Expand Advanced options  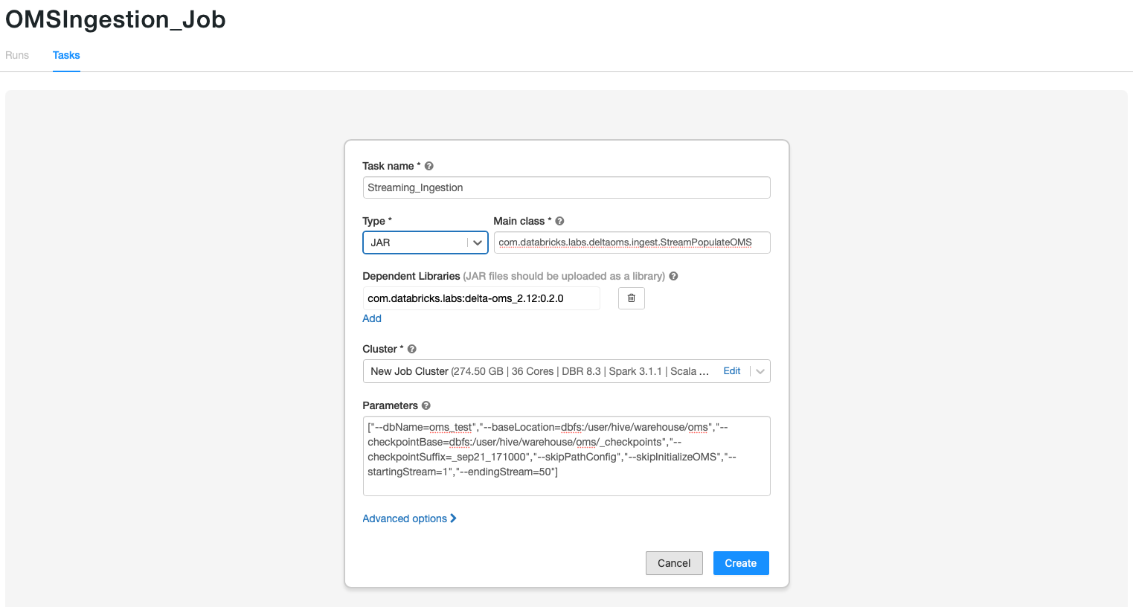click(409, 518)
